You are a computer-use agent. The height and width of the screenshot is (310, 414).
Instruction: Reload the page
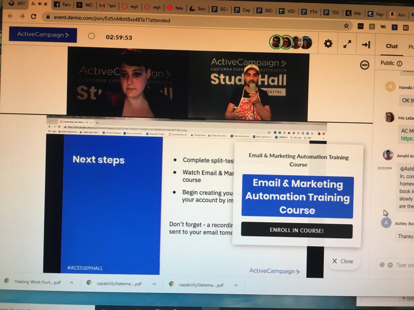[x=33, y=16]
